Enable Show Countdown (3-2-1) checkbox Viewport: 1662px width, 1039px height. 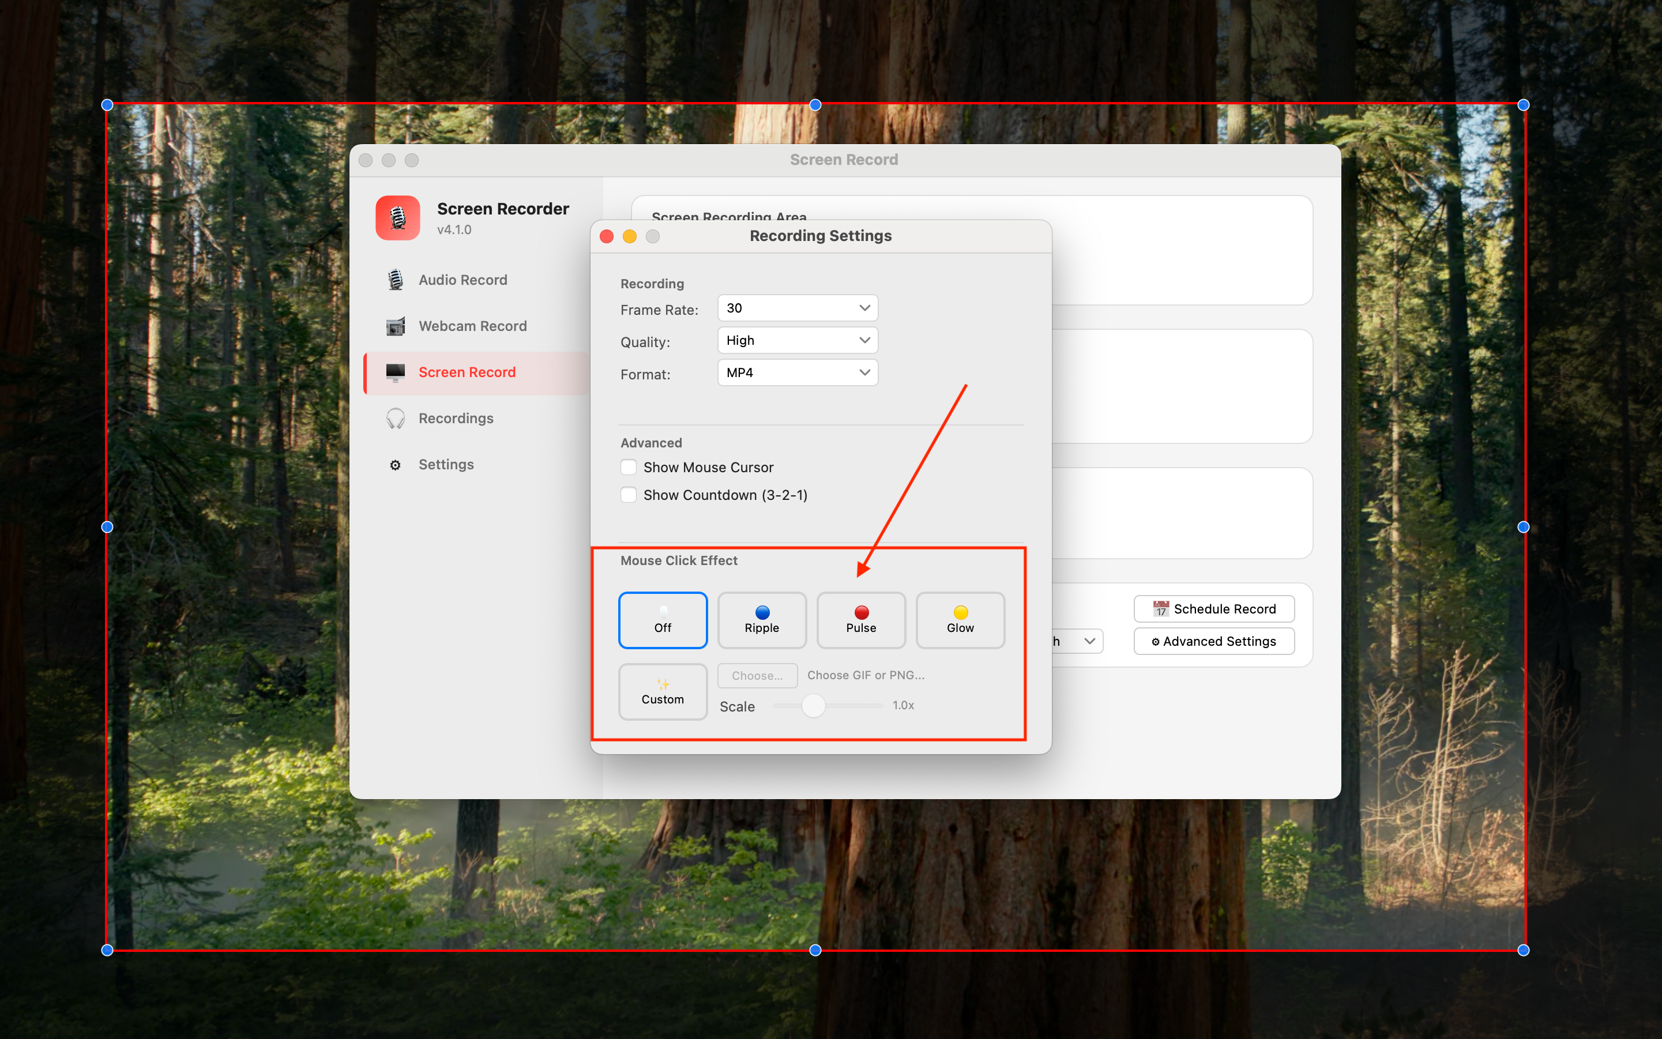point(628,495)
